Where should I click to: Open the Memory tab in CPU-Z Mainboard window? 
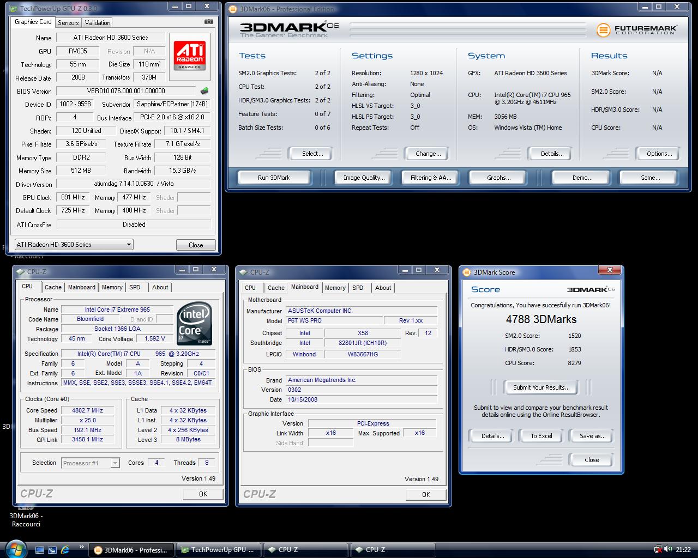[x=335, y=288]
